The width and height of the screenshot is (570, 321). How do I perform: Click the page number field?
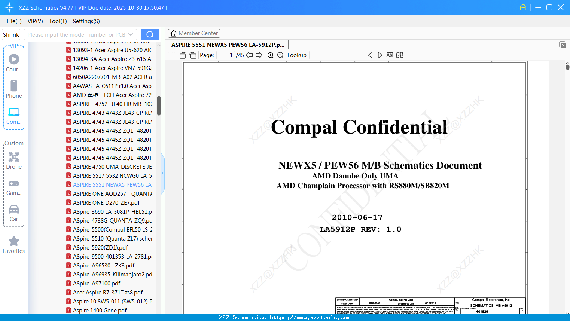(x=225, y=55)
